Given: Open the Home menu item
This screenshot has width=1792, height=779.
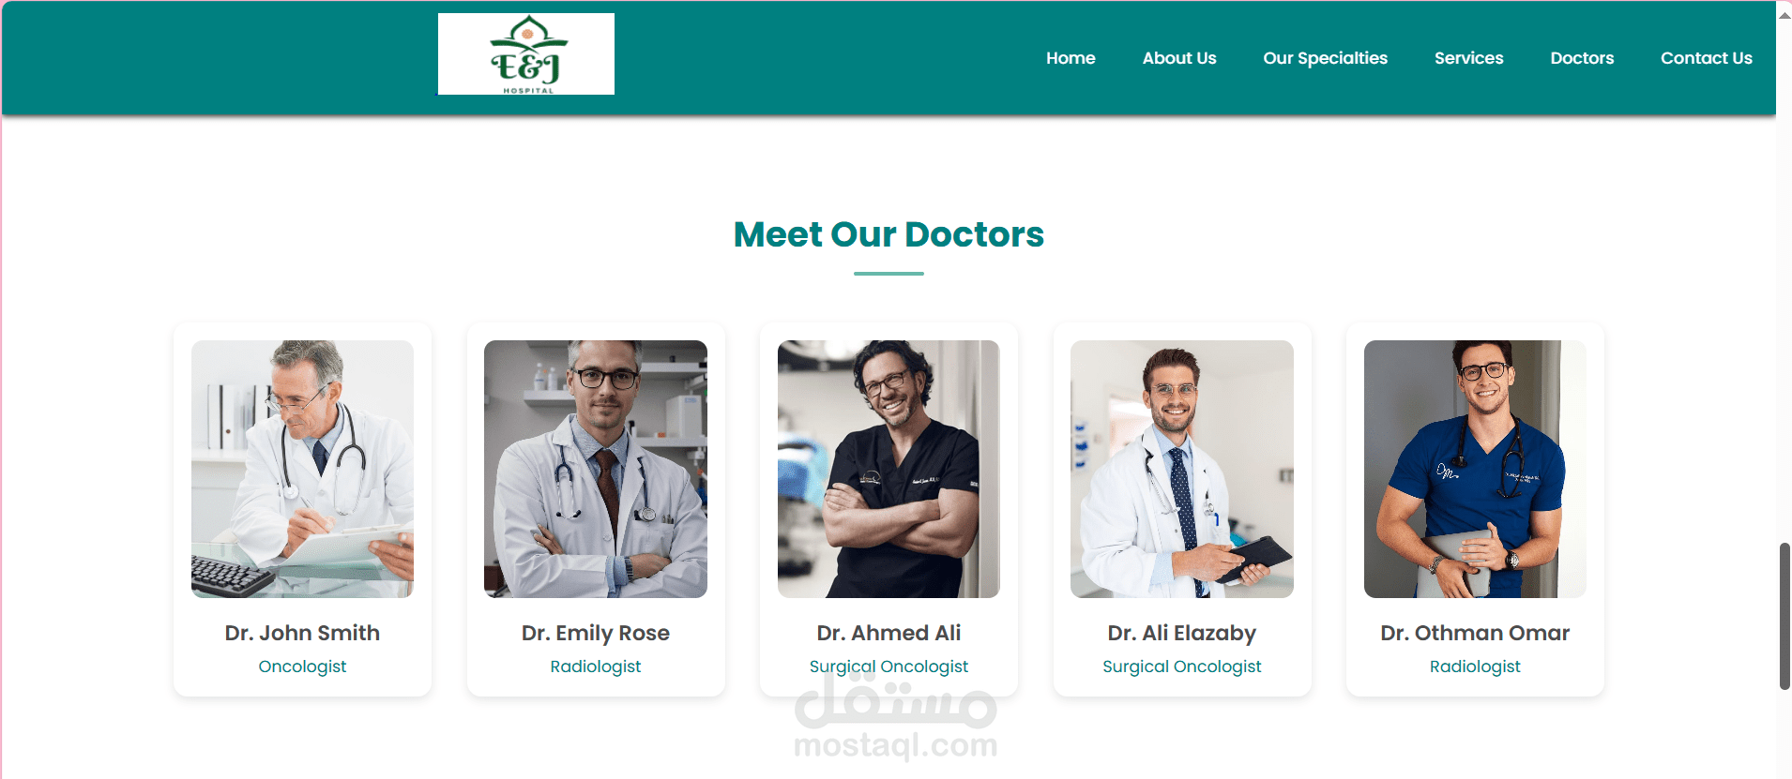Looking at the screenshot, I should pyautogui.click(x=1071, y=58).
